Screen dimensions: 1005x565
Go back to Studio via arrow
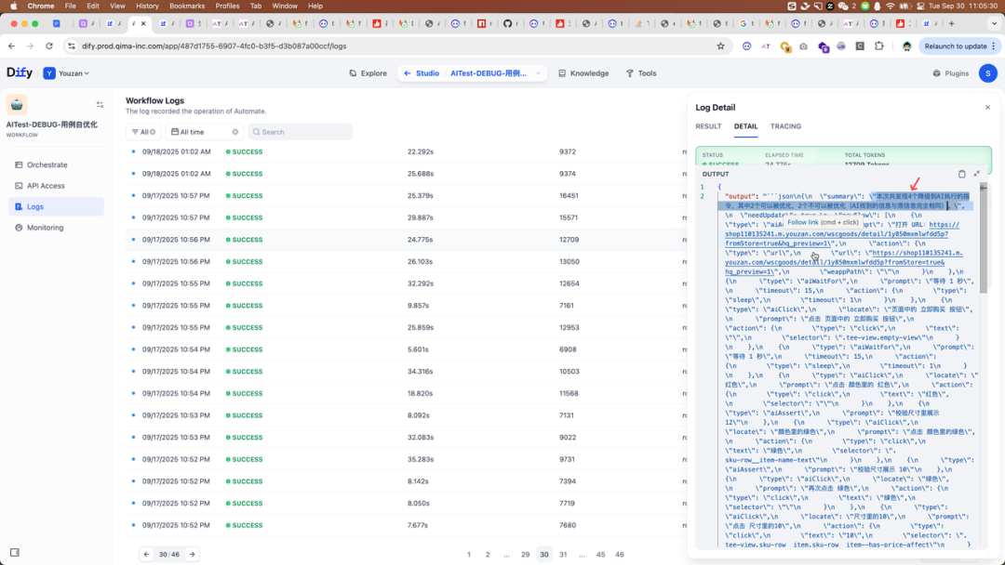click(407, 73)
